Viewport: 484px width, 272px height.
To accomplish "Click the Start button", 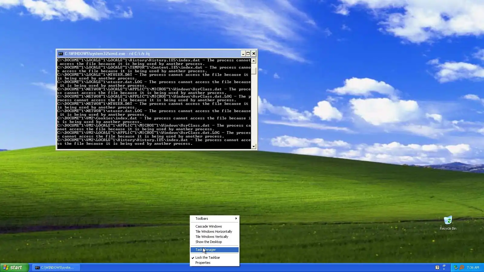I will 14,267.
